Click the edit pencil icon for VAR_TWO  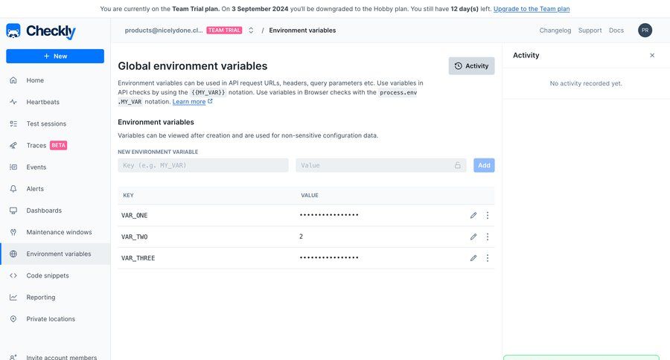pos(473,237)
